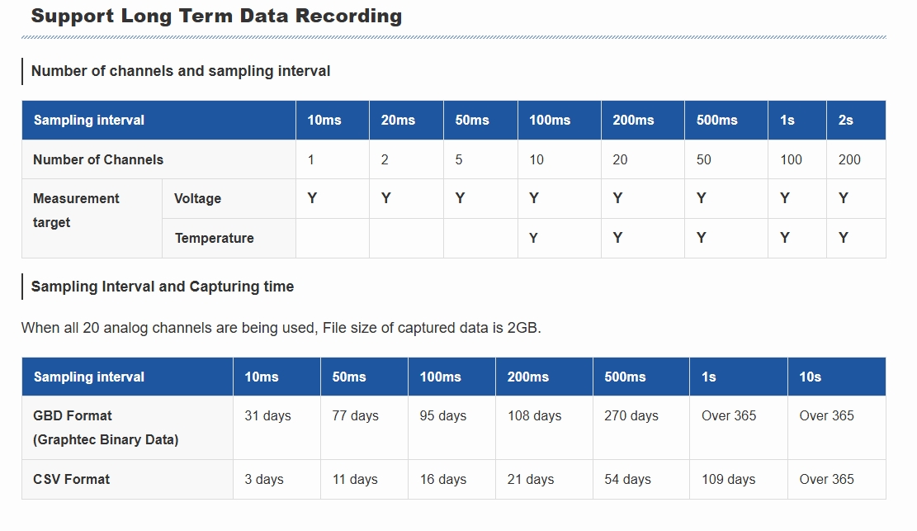Click the "109 days" CSV cell

pyautogui.click(x=728, y=479)
